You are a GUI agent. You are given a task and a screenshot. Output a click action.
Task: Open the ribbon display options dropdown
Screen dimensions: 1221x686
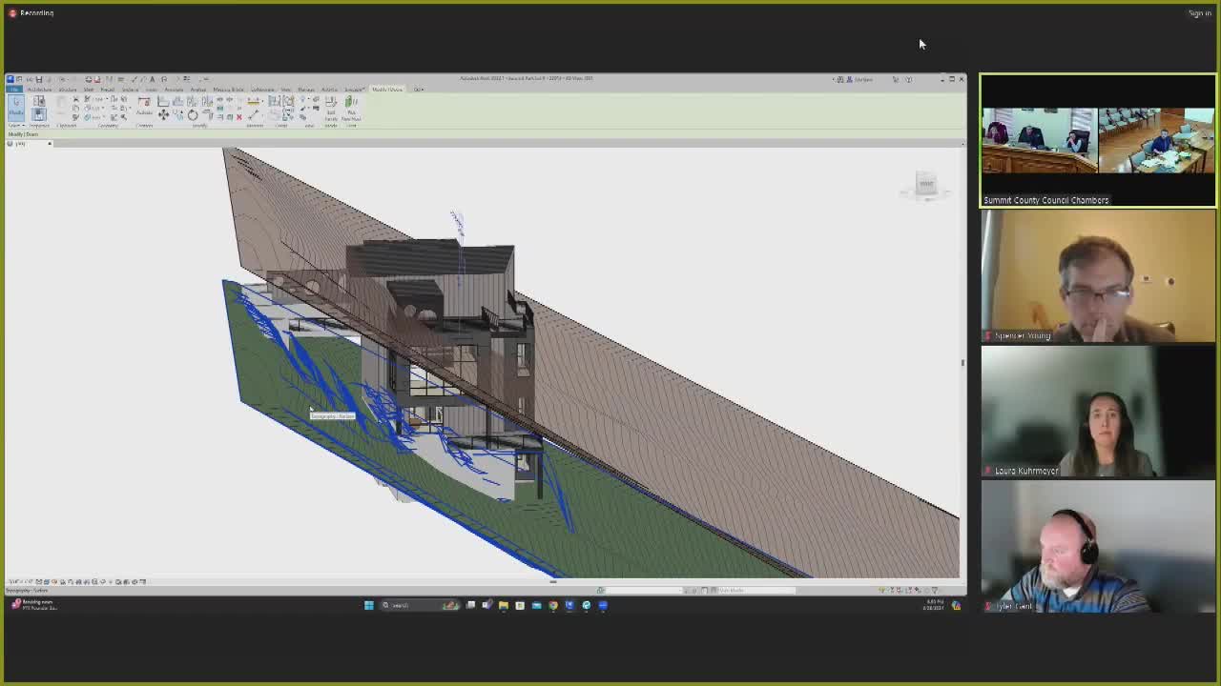[x=419, y=90]
